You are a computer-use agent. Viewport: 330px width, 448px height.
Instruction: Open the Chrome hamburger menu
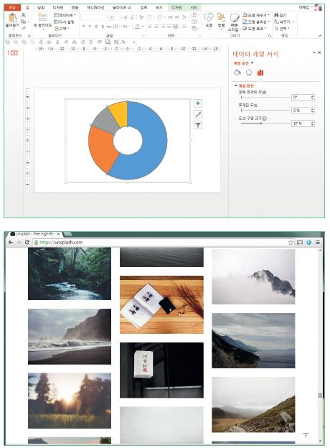pyautogui.click(x=318, y=242)
